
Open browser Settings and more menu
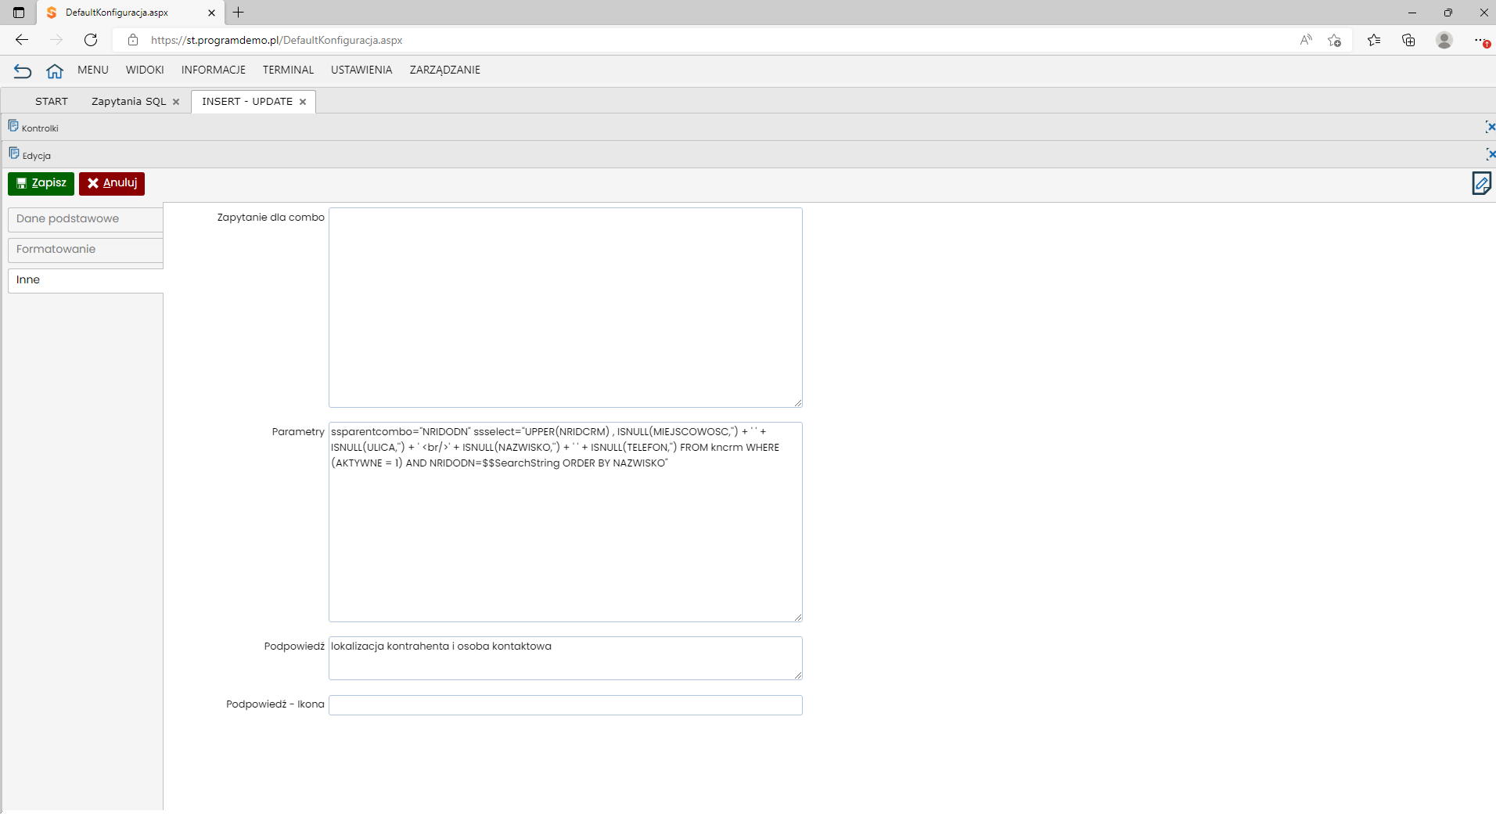click(x=1480, y=40)
